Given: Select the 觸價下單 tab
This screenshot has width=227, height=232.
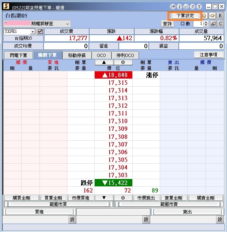Looking at the screenshot, I should (x=48, y=55).
